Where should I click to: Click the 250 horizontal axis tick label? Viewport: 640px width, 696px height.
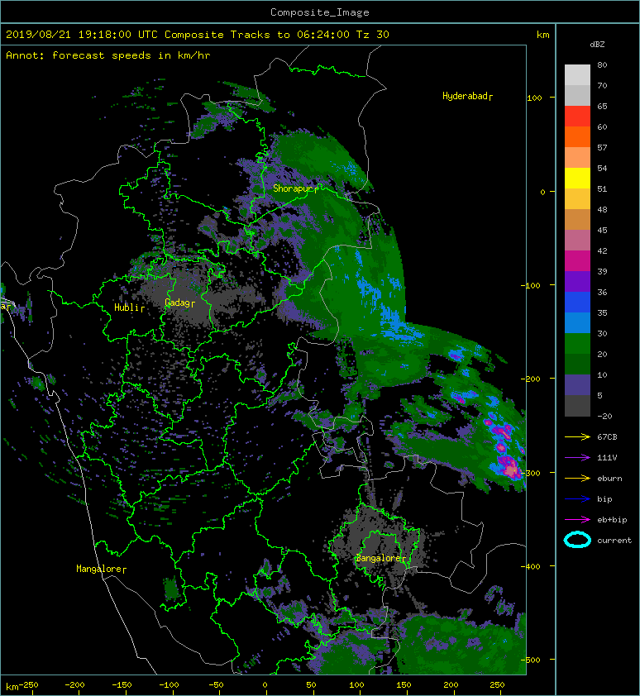(497, 685)
